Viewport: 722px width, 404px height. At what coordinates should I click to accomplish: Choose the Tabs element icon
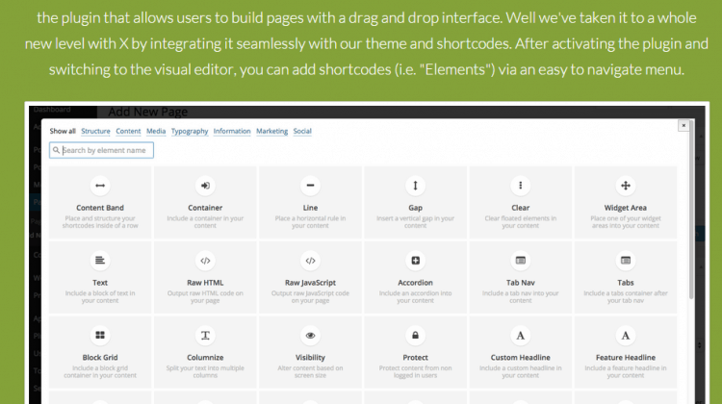pos(626,261)
